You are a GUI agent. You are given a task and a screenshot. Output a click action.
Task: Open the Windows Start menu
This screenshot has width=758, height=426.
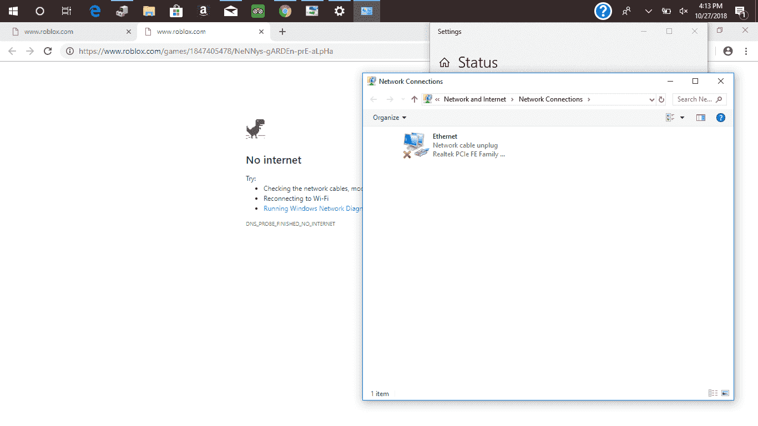click(13, 11)
